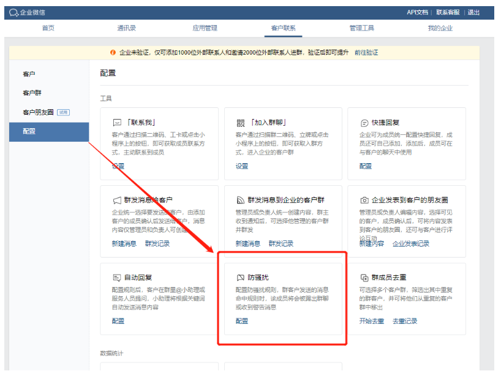Click 开始去重 under 群成员去重
Viewport: 501px width, 379px height.
click(x=372, y=321)
